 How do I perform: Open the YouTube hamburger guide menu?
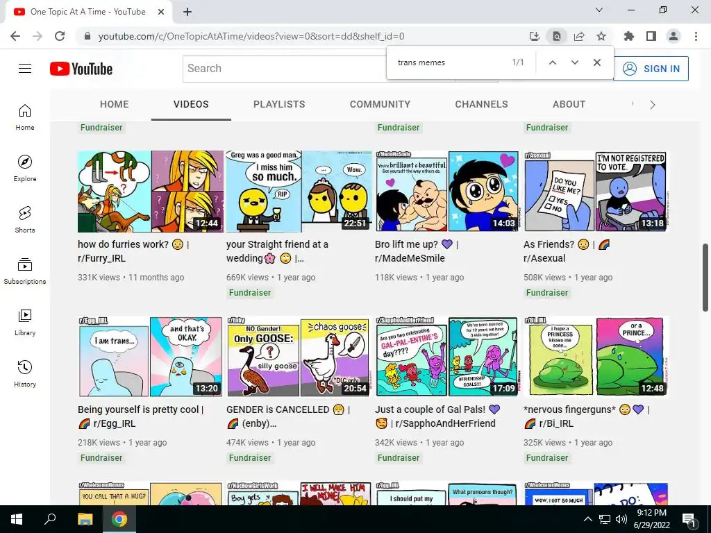point(25,69)
